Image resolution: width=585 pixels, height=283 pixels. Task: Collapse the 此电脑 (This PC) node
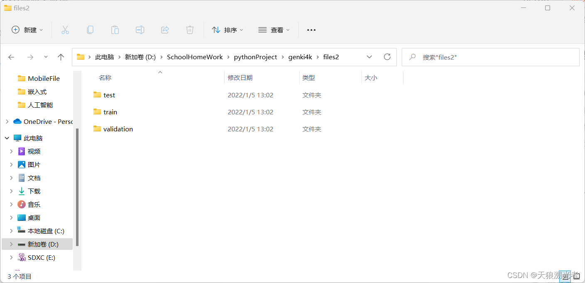(7, 138)
